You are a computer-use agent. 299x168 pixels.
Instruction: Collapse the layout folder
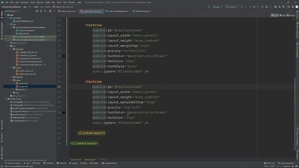[x=11, y=68]
